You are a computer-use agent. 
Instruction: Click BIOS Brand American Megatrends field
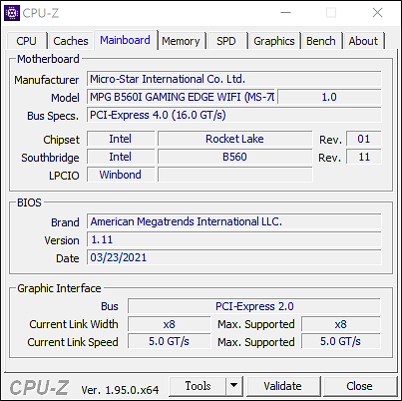pos(234,221)
